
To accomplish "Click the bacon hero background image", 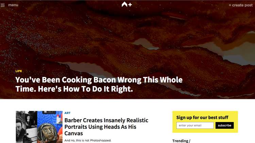I will (128, 41).
